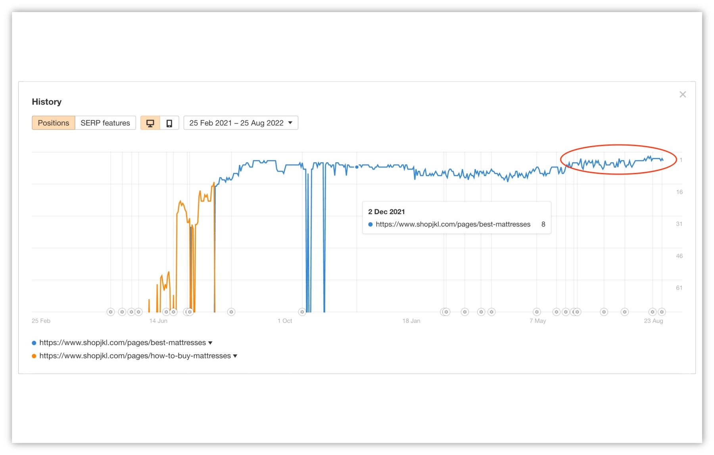Select update marker above the 7 May label
Viewport: 714px width, 455px height.
pyautogui.click(x=537, y=312)
